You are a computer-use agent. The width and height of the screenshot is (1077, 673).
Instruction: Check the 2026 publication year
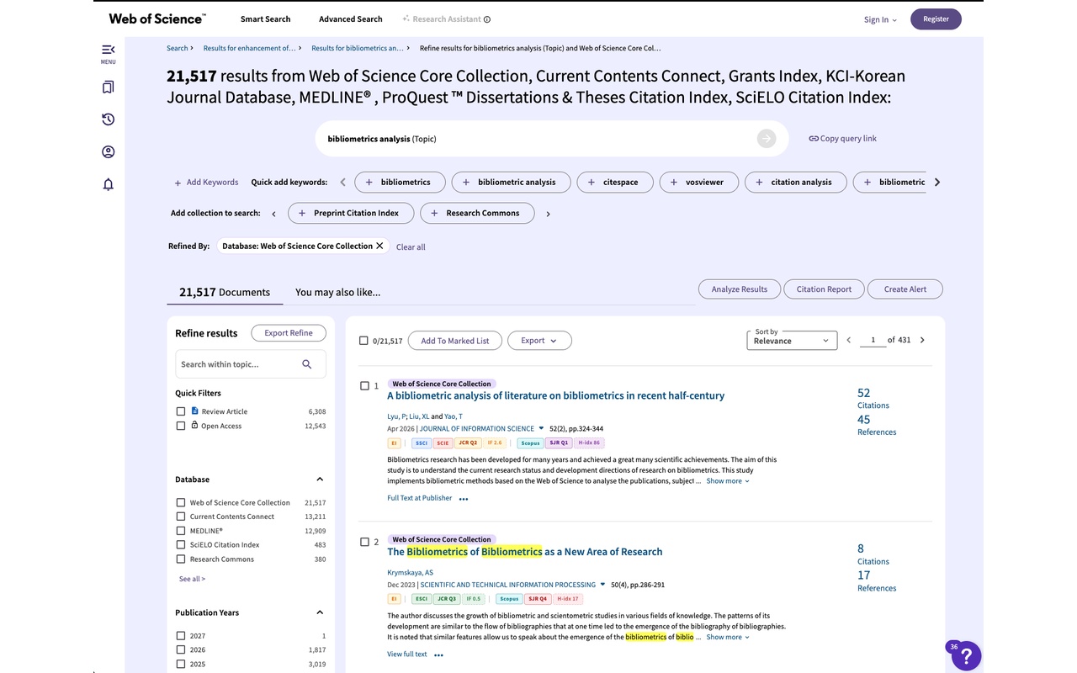(181, 650)
